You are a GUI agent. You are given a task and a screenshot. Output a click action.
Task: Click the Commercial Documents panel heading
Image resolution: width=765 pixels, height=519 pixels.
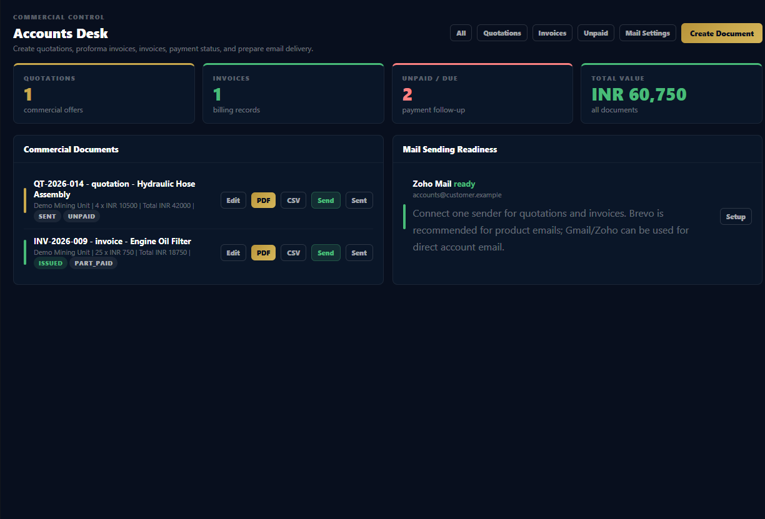point(71,149)
